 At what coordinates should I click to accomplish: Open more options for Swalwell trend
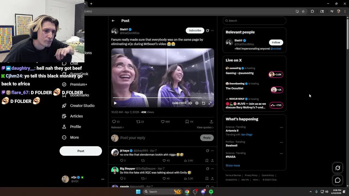click(281, 142)
